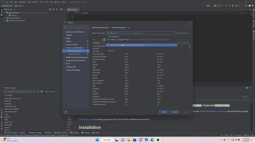
Task: Click the expand all icon in Project panel
Action: pyautogui.click(x=53, y=10)
